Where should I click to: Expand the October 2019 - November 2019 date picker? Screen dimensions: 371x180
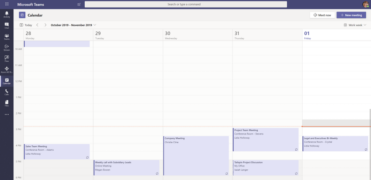(74, 25)
